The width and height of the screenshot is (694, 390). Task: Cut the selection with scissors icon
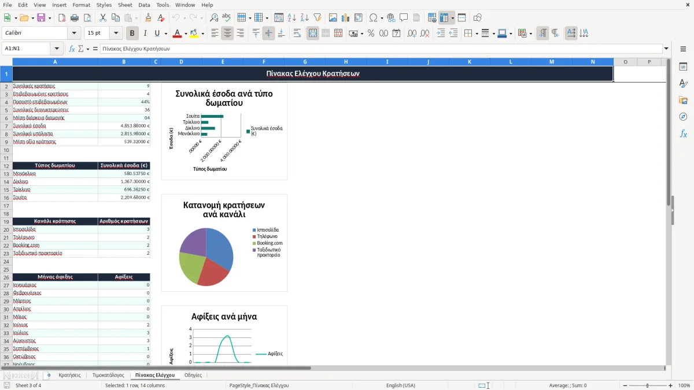click(103, 18)
